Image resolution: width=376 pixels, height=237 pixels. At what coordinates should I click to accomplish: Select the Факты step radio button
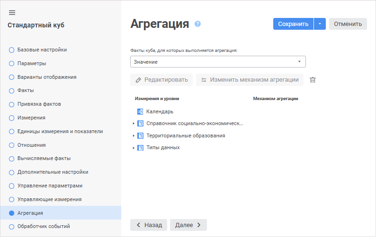[x=12, y=90]
